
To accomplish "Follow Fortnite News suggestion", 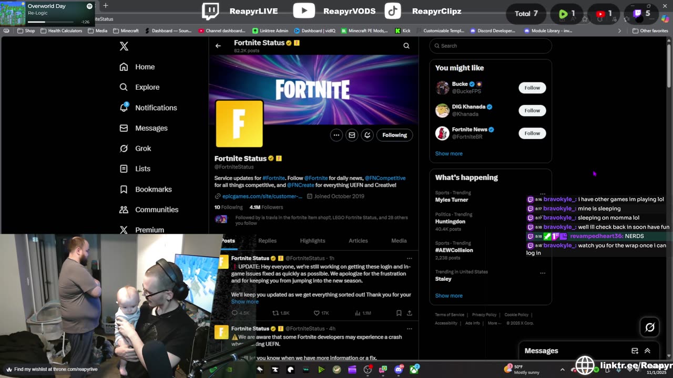I will pyautogui.click(x=532, y=133).
